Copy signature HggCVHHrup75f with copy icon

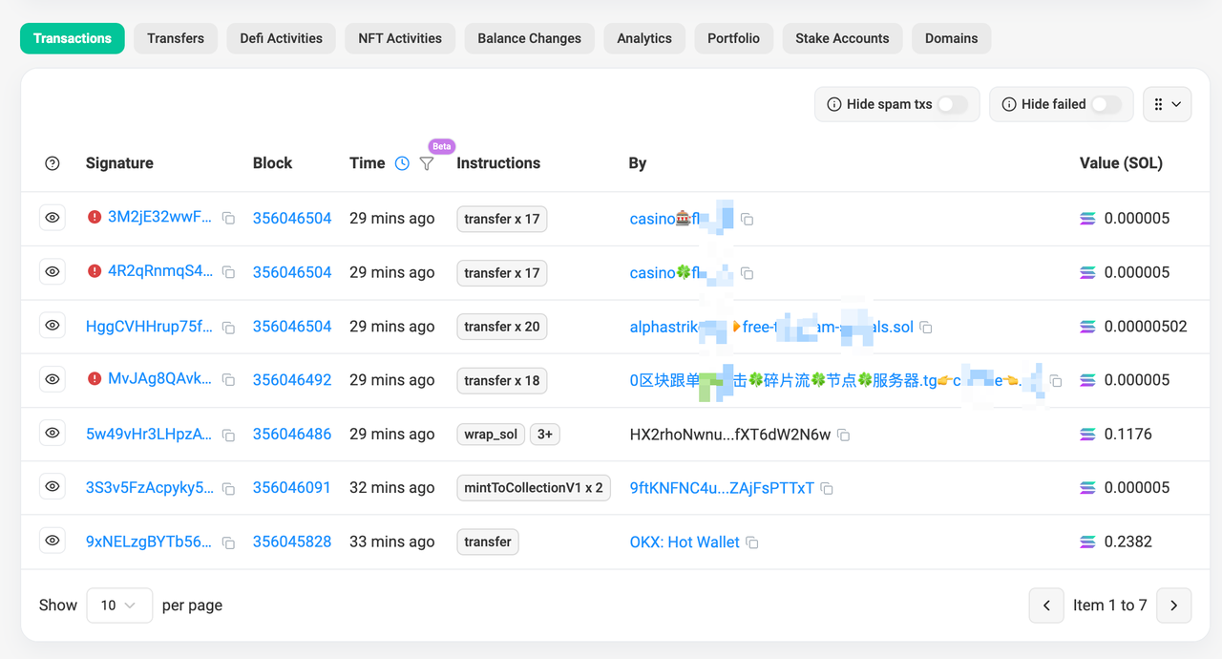click(x=228, y=327)
